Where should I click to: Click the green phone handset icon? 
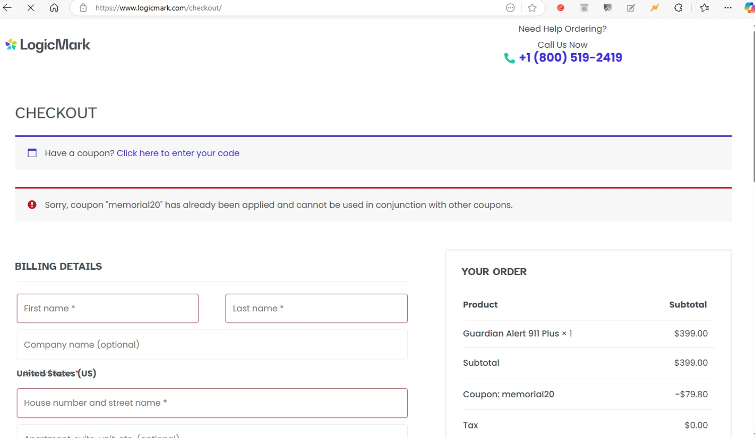point(509,58)
